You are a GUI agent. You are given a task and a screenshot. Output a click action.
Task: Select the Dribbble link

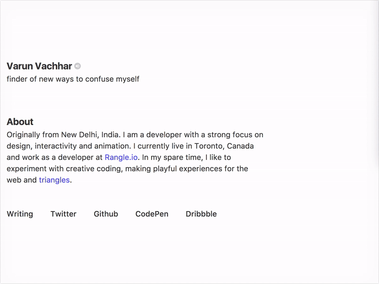[x=201, y=214]
